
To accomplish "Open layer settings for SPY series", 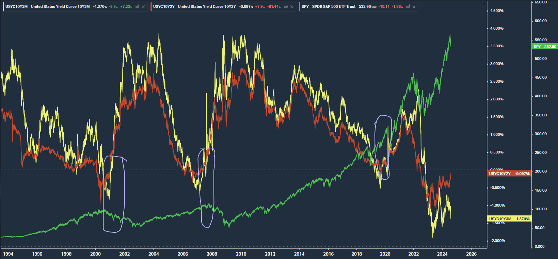I will [408, 7].
